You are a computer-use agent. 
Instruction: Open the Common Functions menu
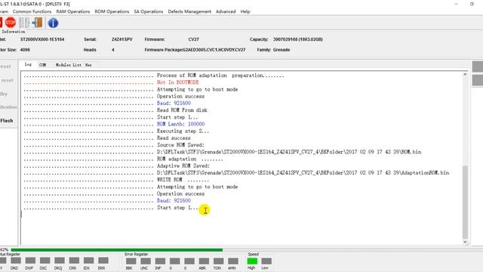pos(32,11)
